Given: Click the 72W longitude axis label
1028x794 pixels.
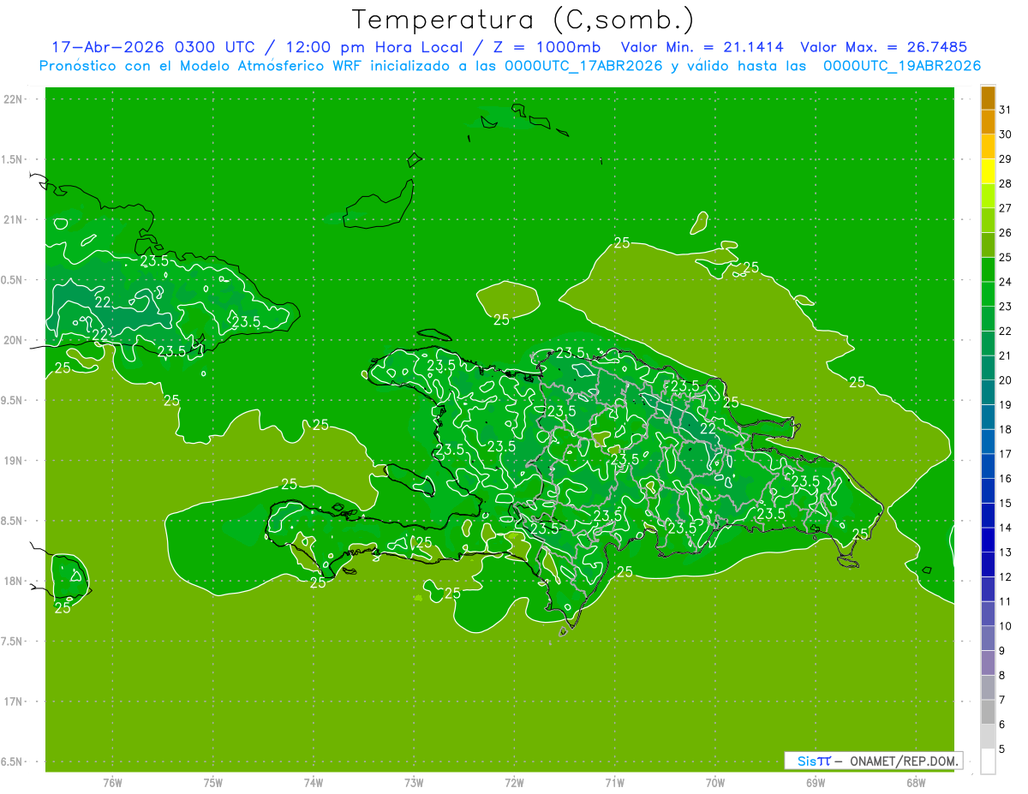Looking at the screenshot, I should 514,783.
